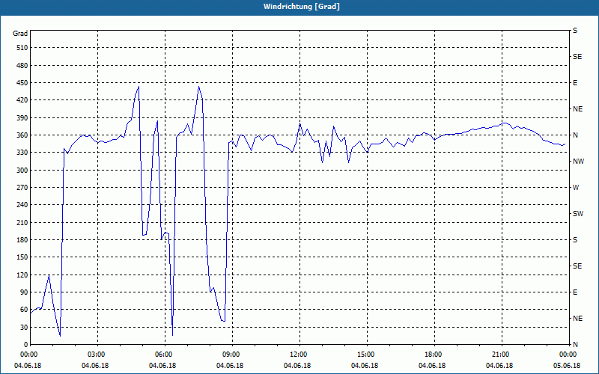
Task: Select the 300 y-axis value
Action: click(x=22, y=171)
